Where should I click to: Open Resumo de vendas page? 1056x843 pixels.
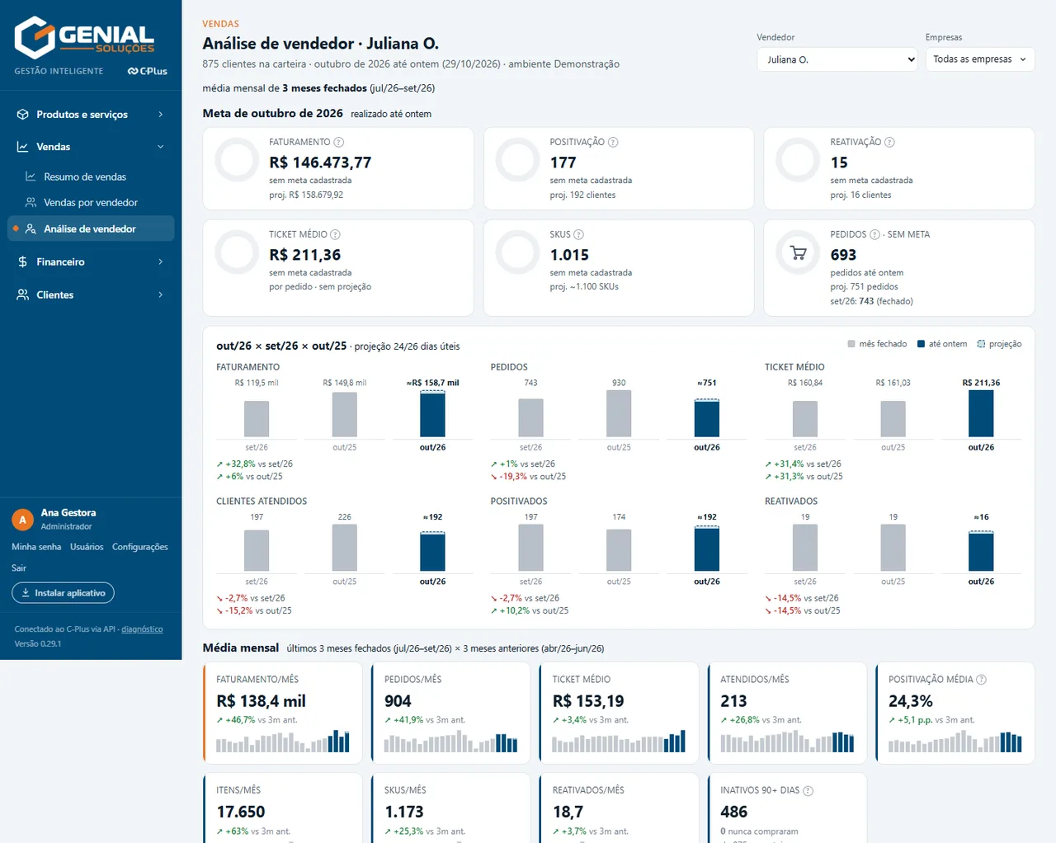coord(91,177)
